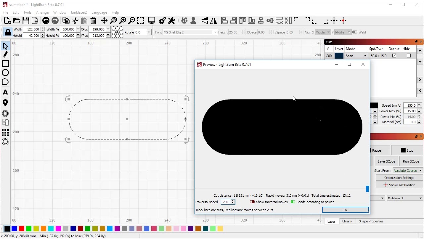
Task: Click the Undo arrow icon
Action: [46, 21]
